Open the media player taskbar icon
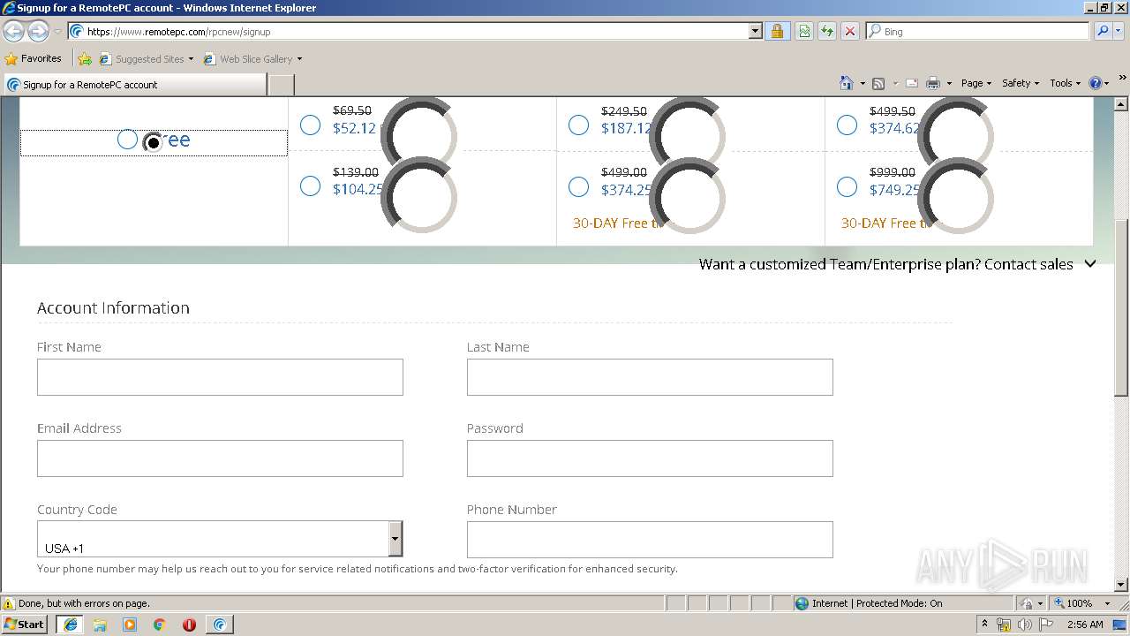Viewport: 1130px width, 636px height. coord(130,625)
